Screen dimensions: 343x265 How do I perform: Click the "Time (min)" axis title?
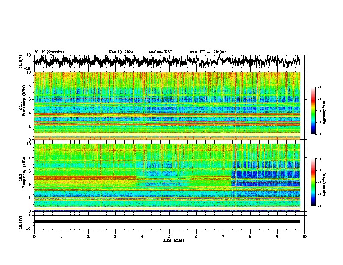(x=173, y=240)
